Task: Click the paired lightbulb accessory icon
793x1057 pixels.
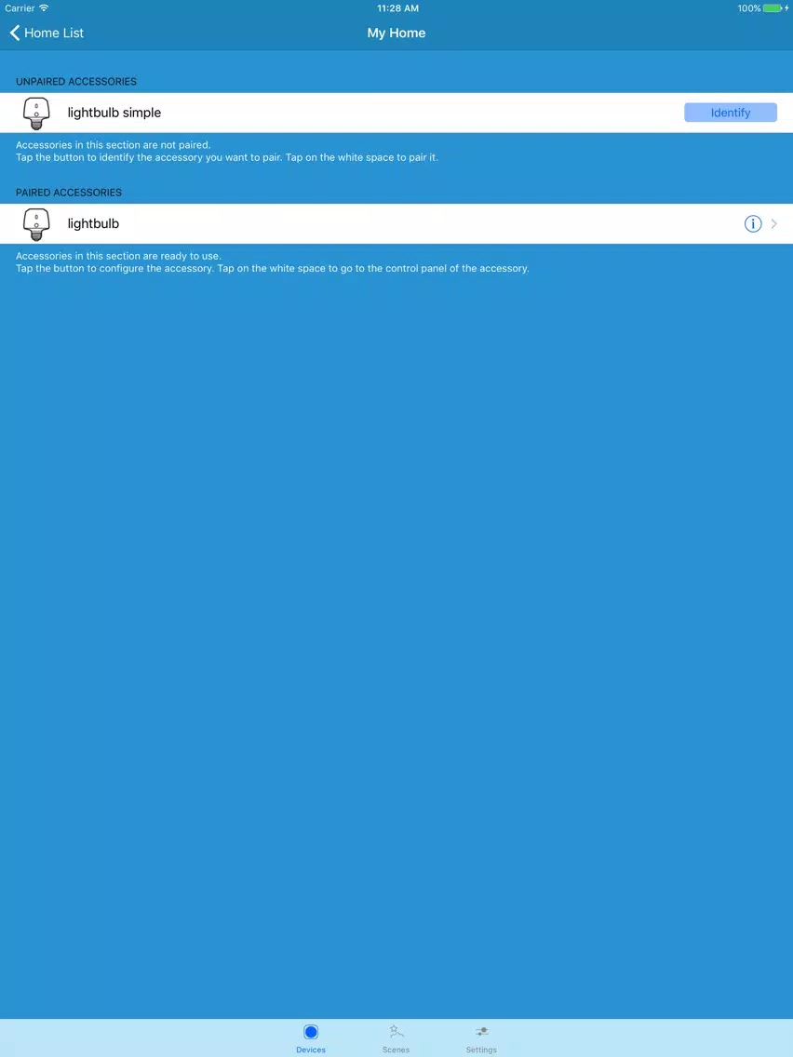Action: click(x=36, y=224)
